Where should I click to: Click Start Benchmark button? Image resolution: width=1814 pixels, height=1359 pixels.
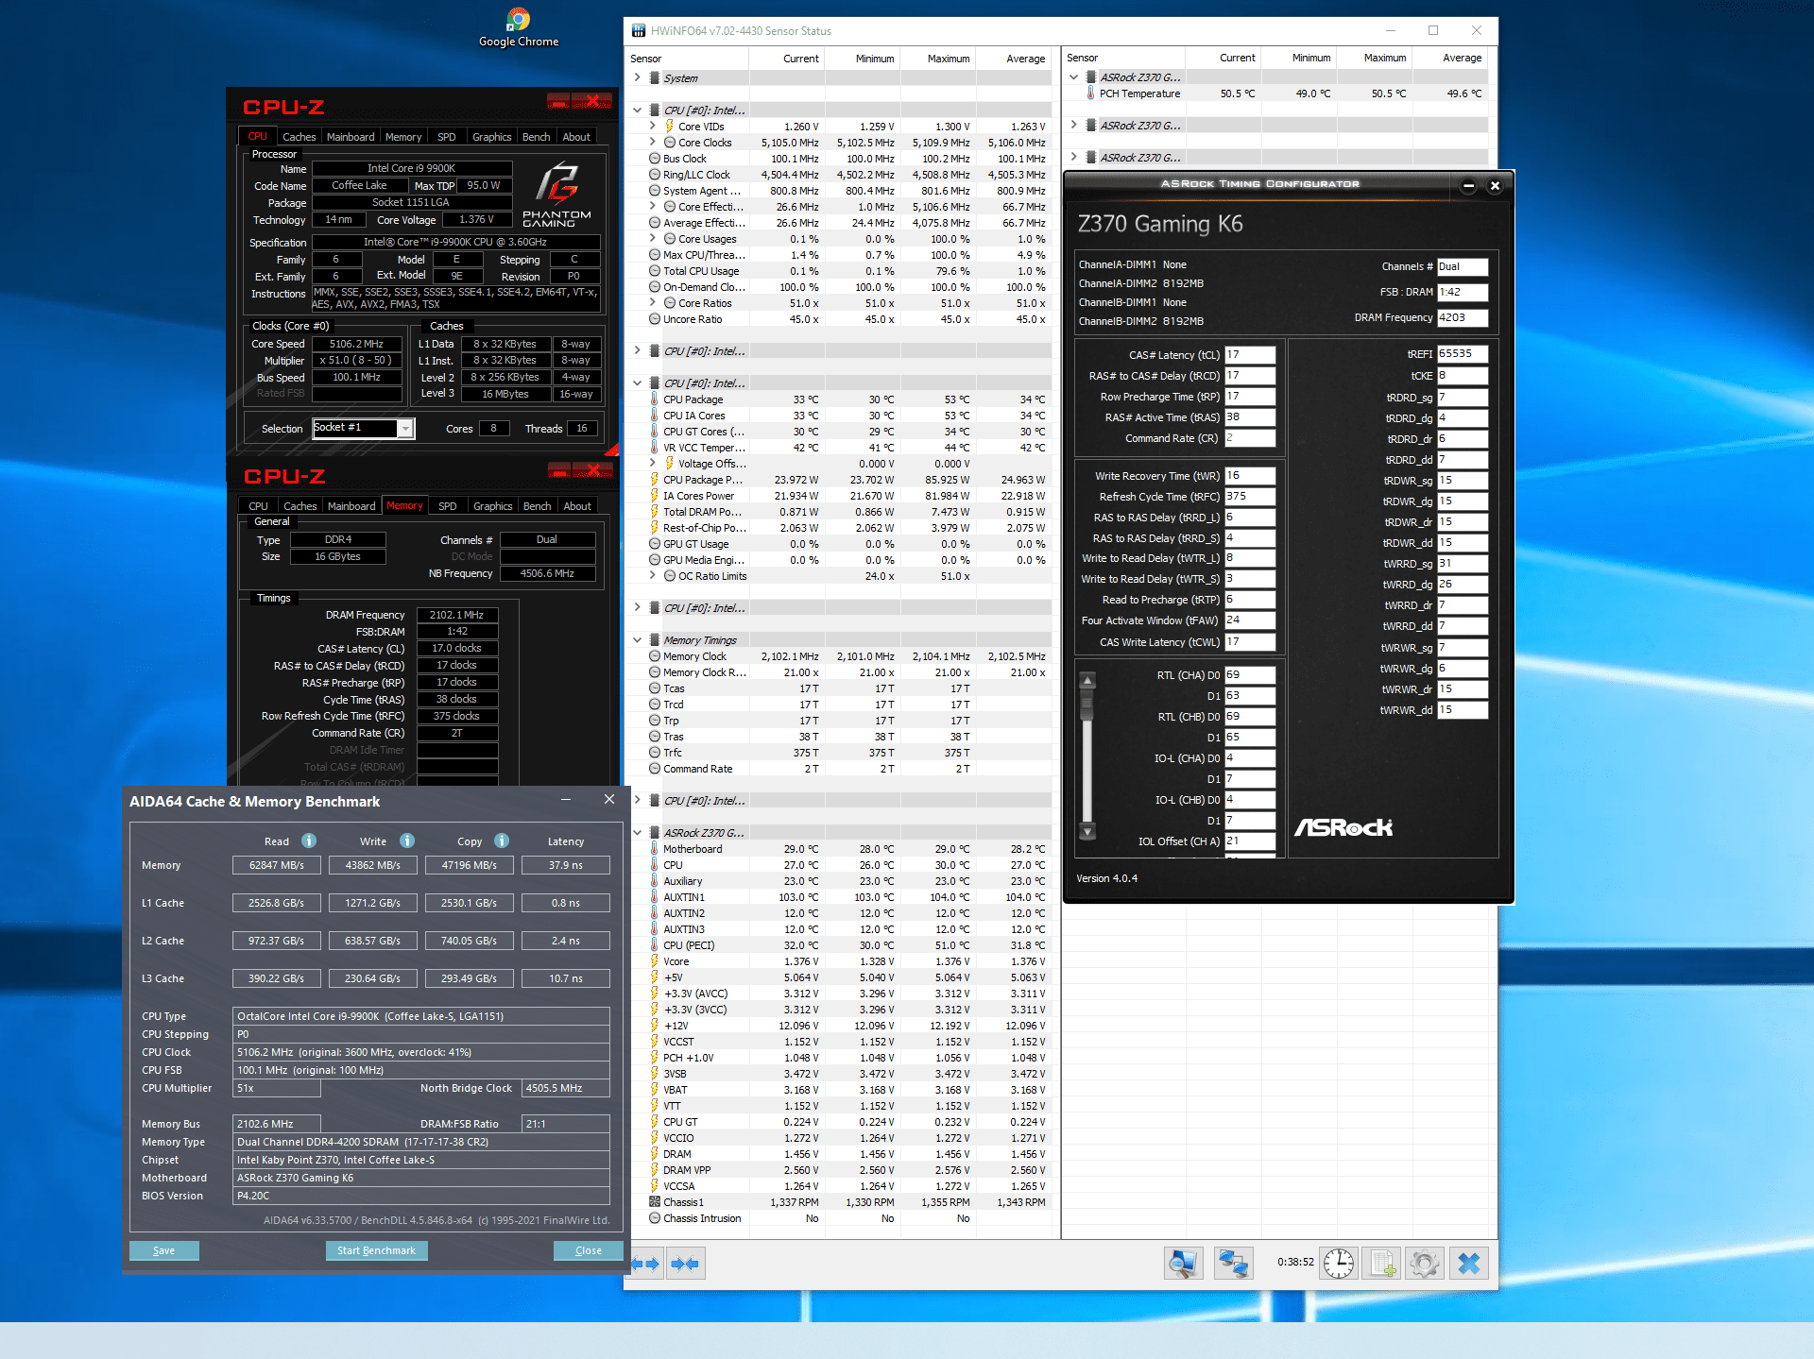tap(376, 1250)
